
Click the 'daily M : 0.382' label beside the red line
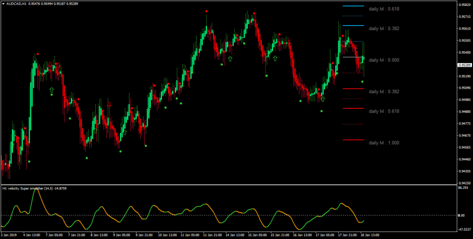tap(384, 91)
